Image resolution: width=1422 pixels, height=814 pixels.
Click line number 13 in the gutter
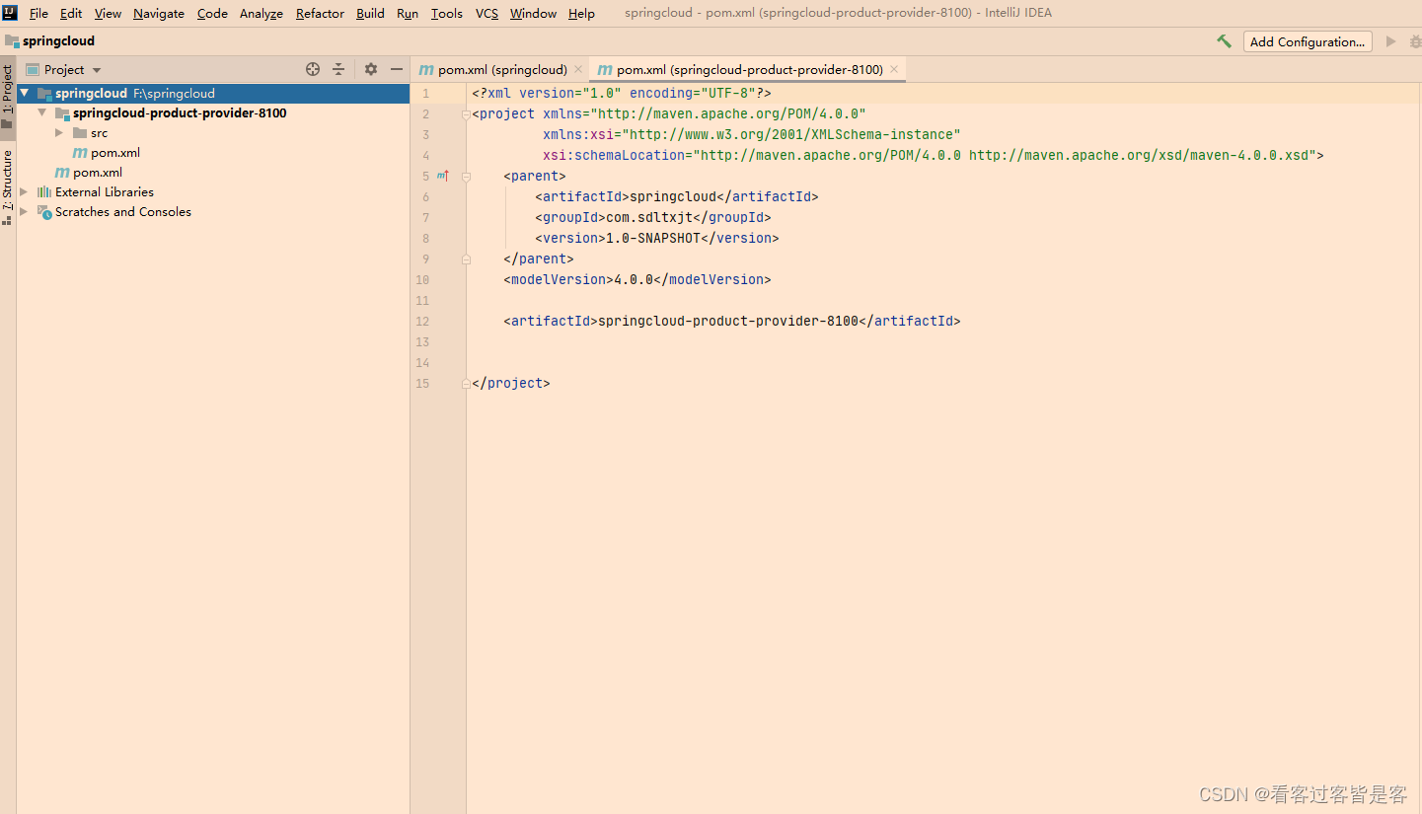click(422, 341)
